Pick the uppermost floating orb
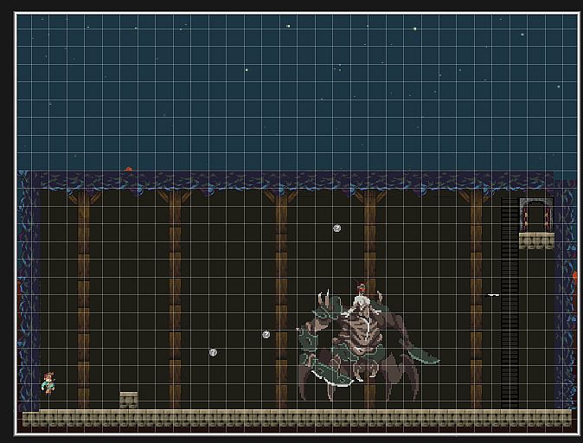583x443 pixels. 336,228
